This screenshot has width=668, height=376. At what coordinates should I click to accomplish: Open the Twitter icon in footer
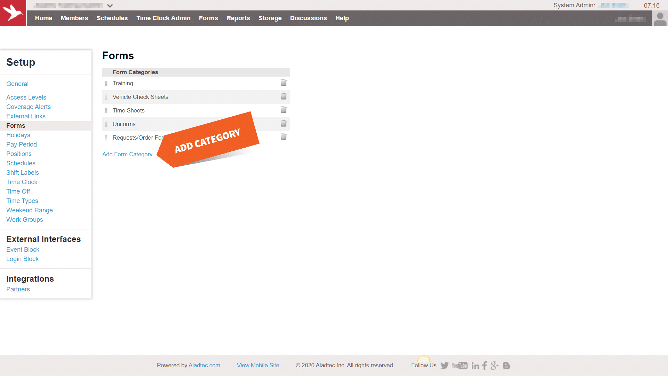click(x=444, y=366)
